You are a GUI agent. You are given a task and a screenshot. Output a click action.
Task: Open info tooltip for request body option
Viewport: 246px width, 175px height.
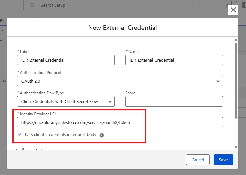tap(101, 135)
